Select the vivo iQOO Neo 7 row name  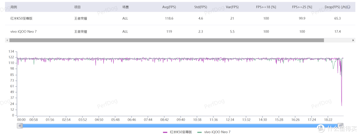(x=23, y=32)
